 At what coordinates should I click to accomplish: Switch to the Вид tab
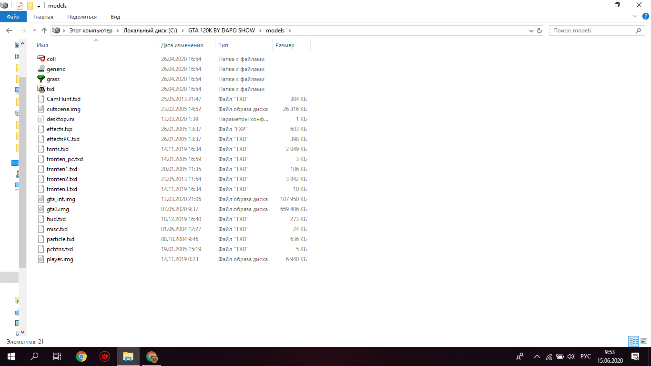click(115, 17)
